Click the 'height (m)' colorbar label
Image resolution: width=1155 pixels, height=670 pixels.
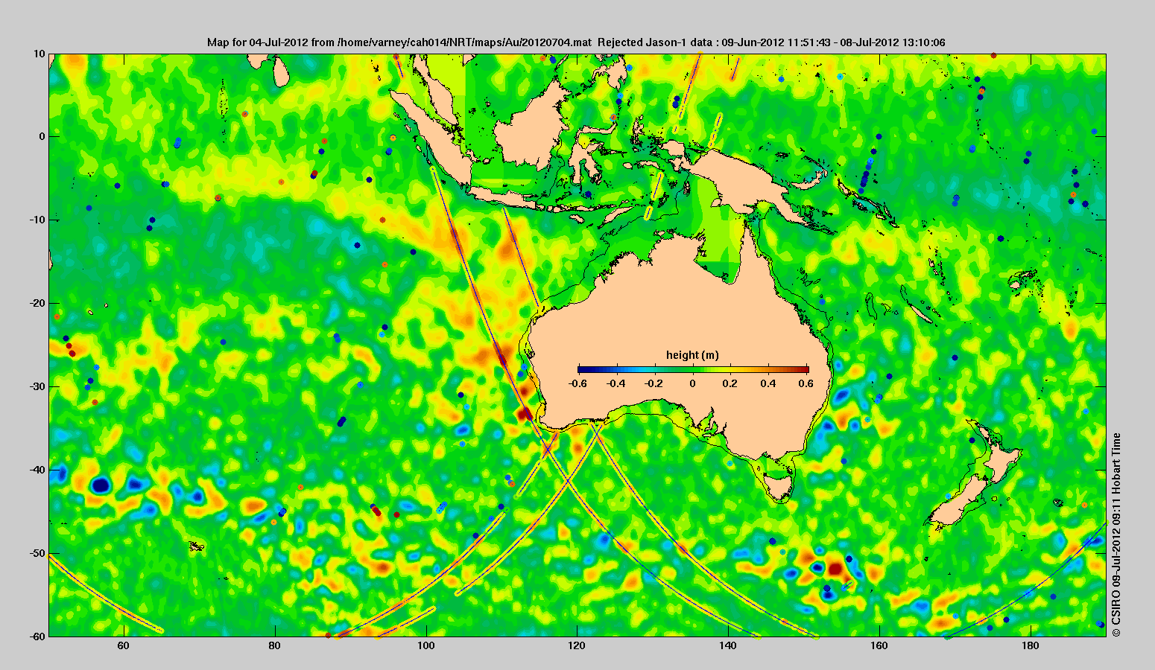(692, 355)
